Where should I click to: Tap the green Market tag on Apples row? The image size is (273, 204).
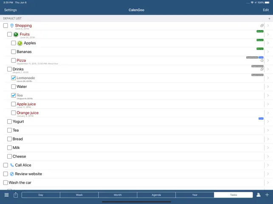point(260,40)
